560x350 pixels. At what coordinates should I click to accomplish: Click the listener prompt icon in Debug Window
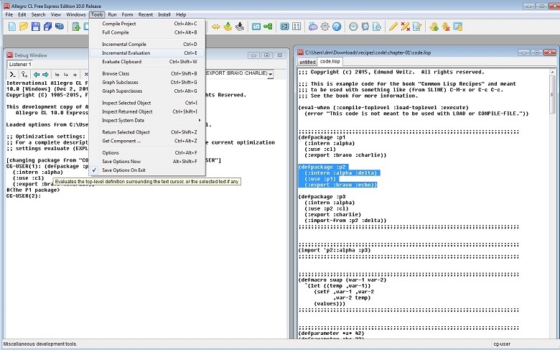pos(12,74)
